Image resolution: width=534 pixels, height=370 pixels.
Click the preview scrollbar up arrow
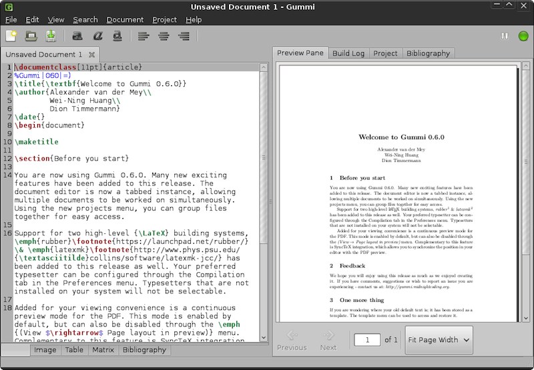click(526, 65)
